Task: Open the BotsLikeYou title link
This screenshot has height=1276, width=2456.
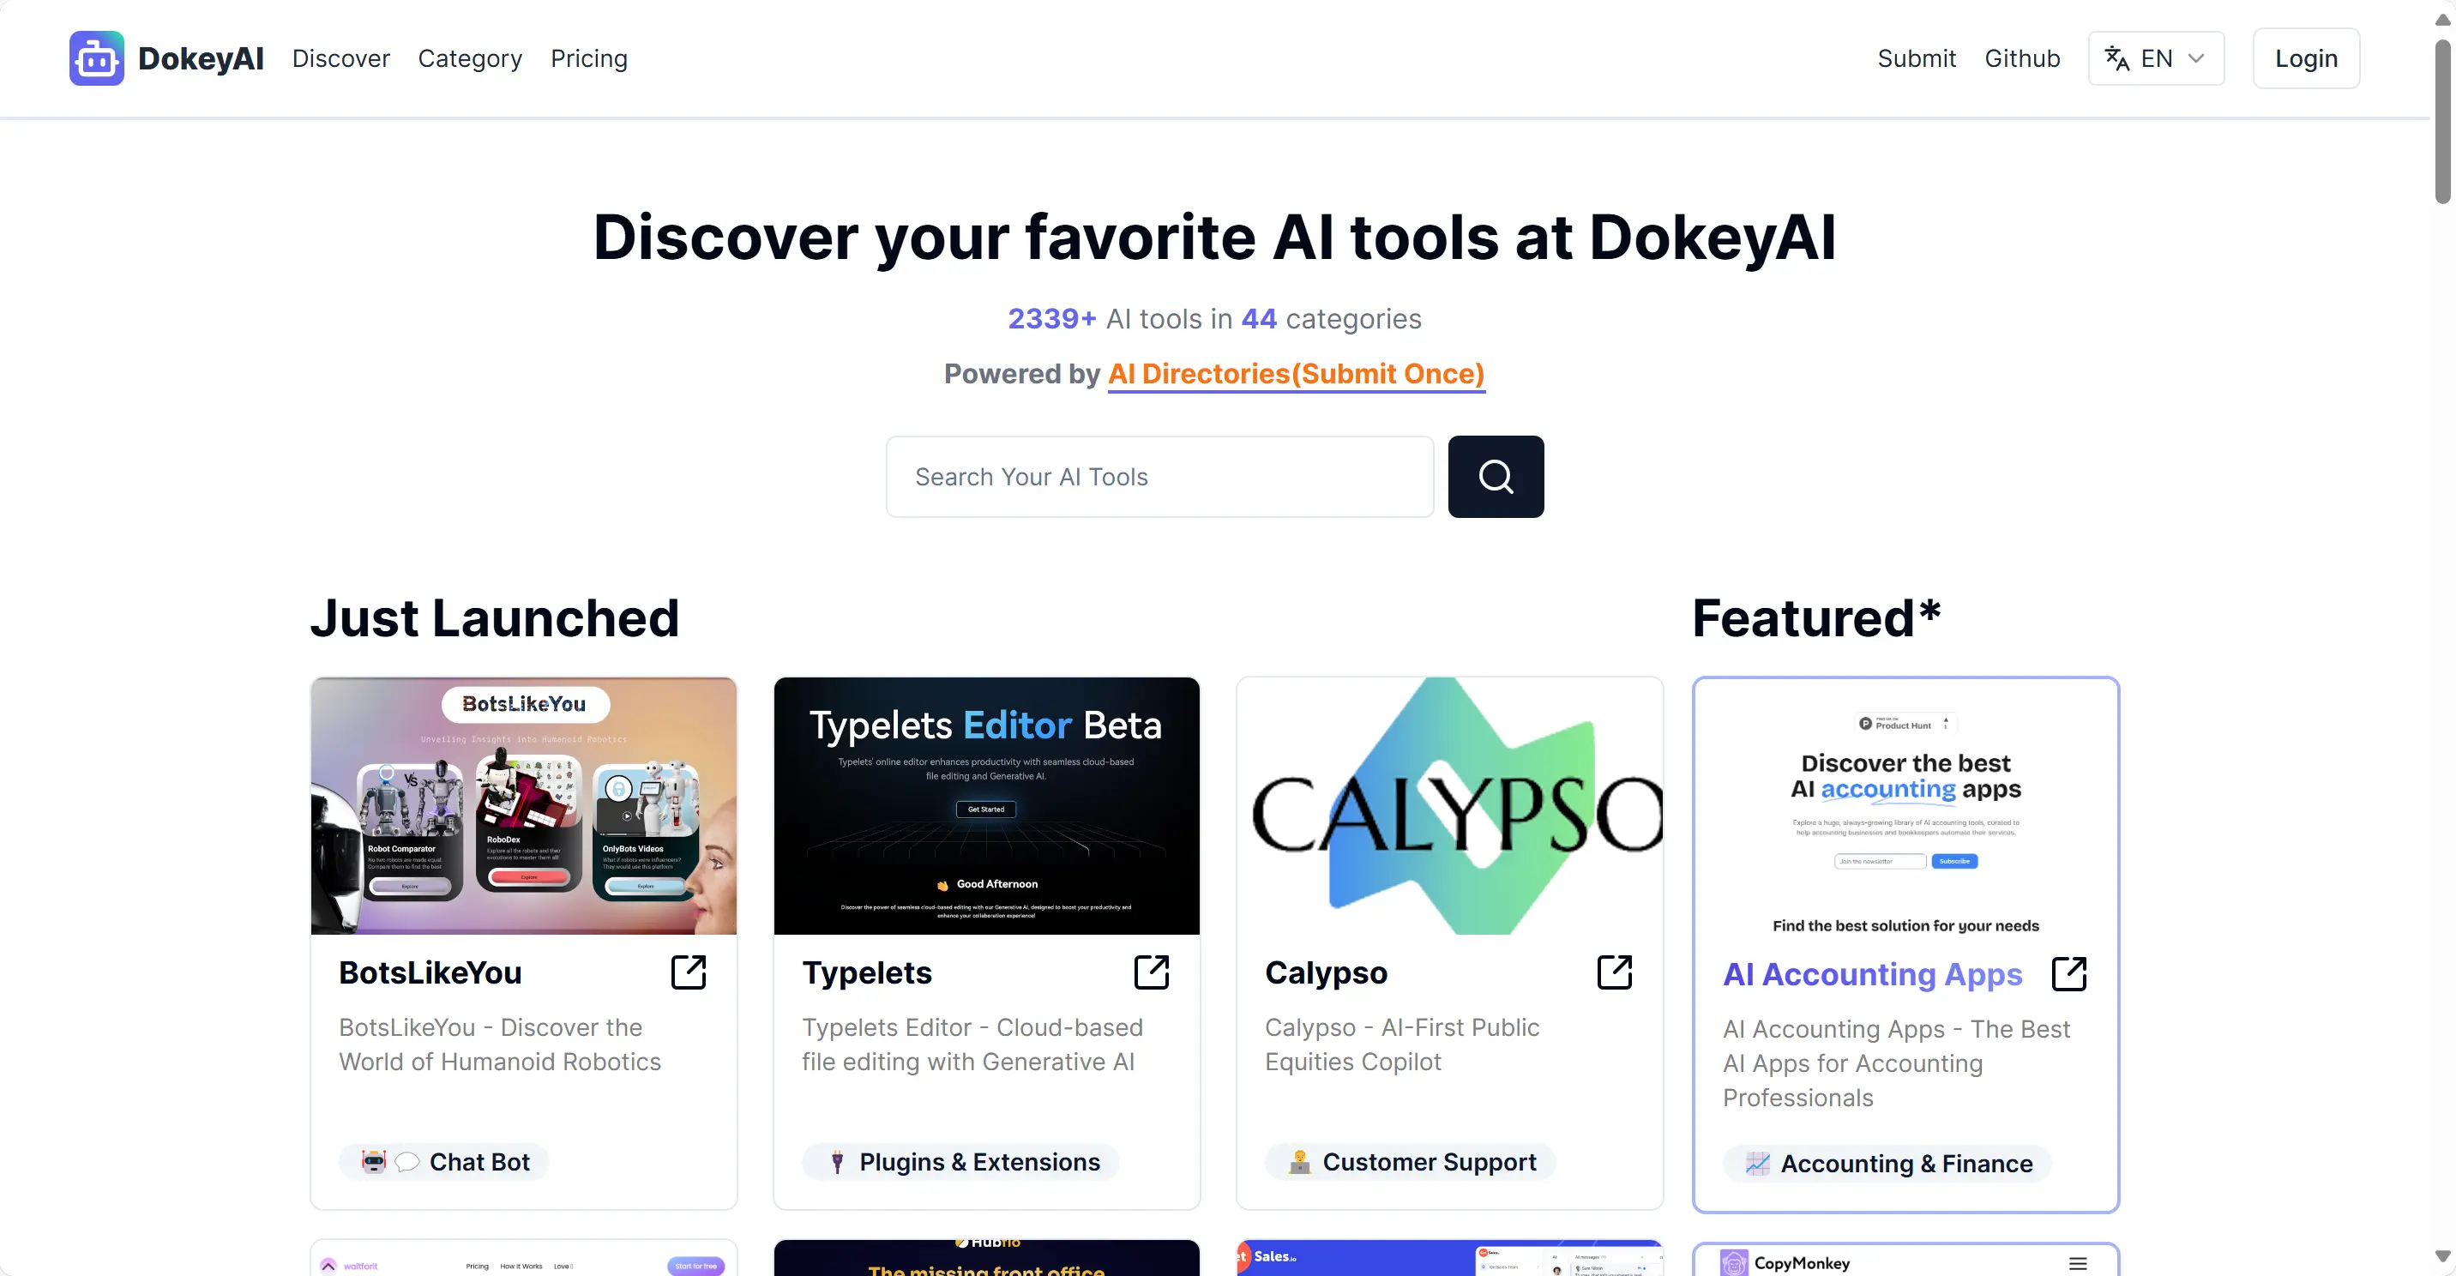Action: (430, 972)
